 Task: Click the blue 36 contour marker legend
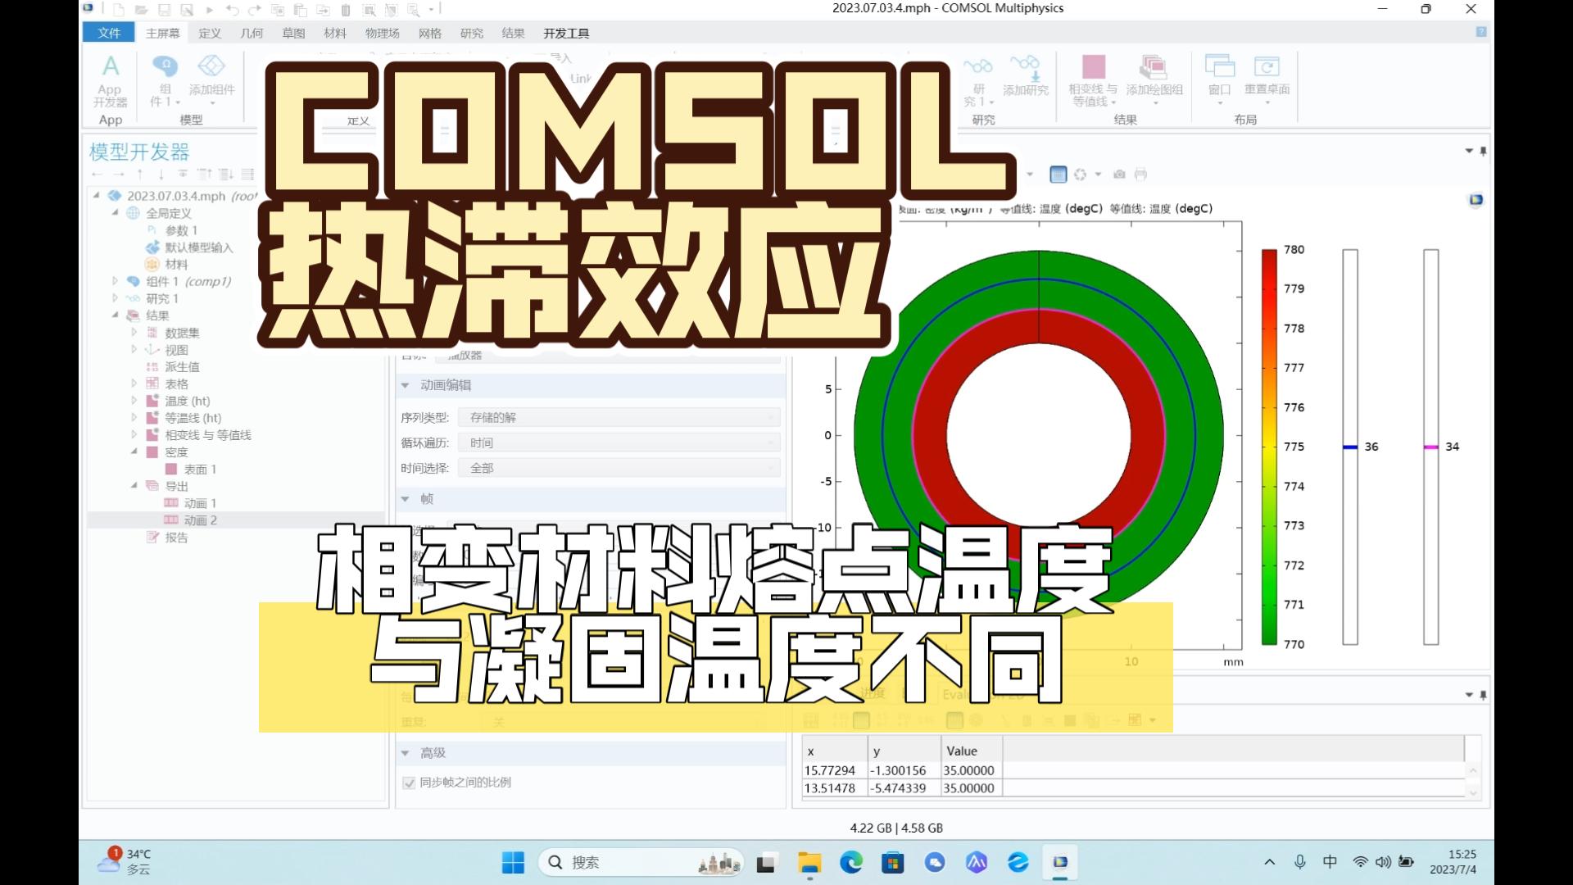(x=1350, y=447)
